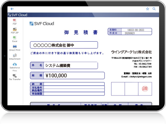Click the 件名 label cell

pos(37,65)
